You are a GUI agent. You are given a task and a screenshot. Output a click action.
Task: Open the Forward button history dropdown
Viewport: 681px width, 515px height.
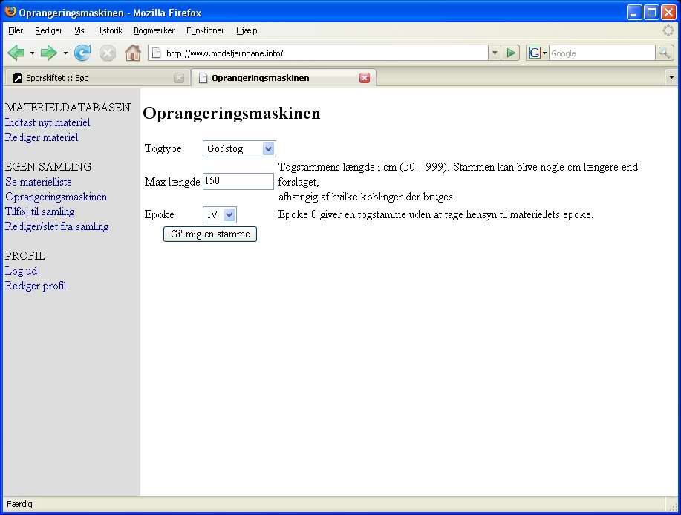(65, 53)
